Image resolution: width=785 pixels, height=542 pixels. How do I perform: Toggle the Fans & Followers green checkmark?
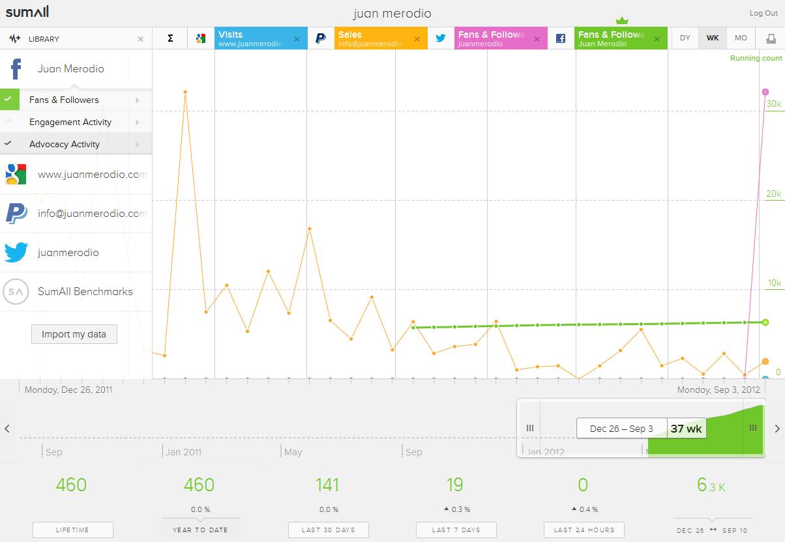(8, 100)
